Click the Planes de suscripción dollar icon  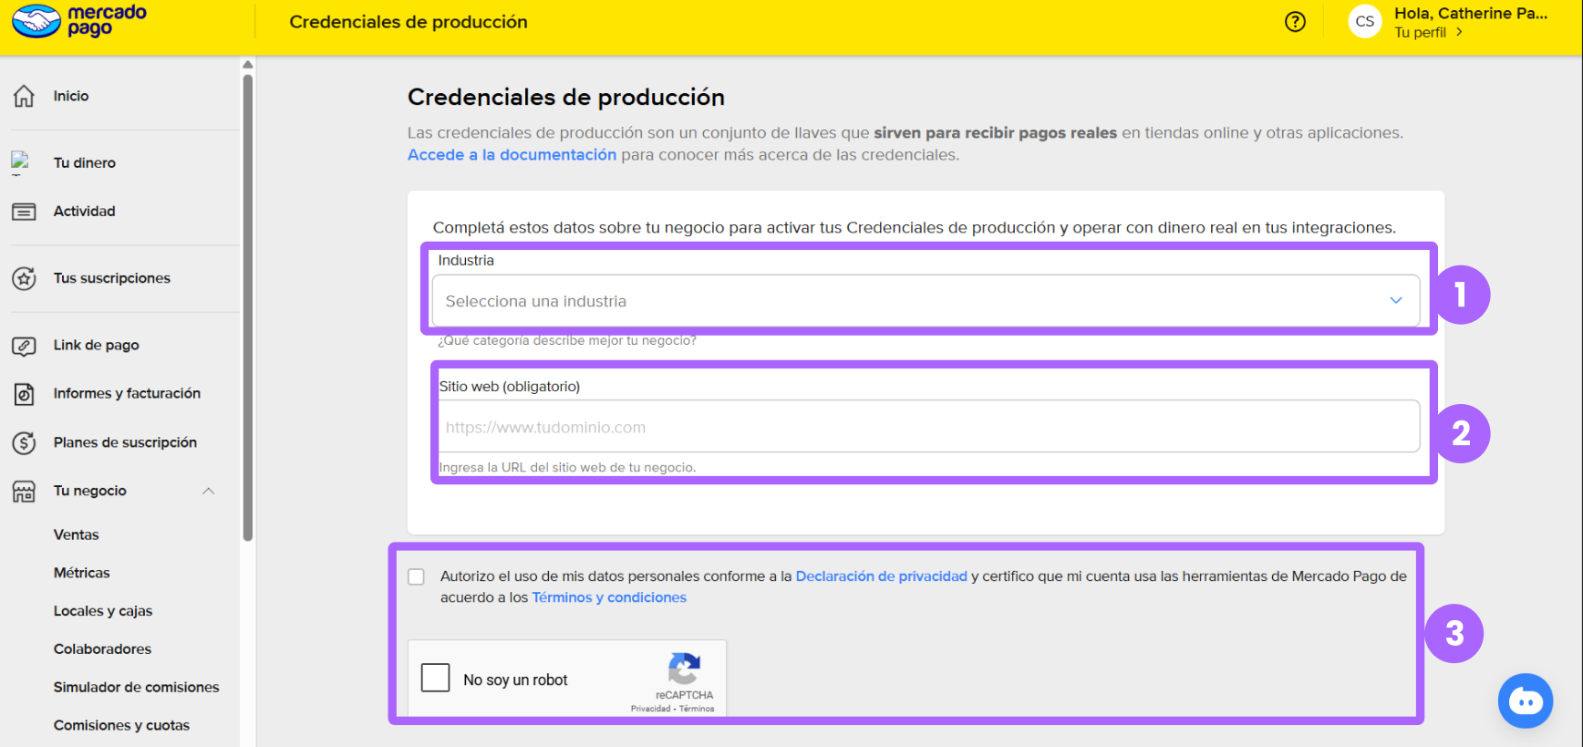(24, 442)
